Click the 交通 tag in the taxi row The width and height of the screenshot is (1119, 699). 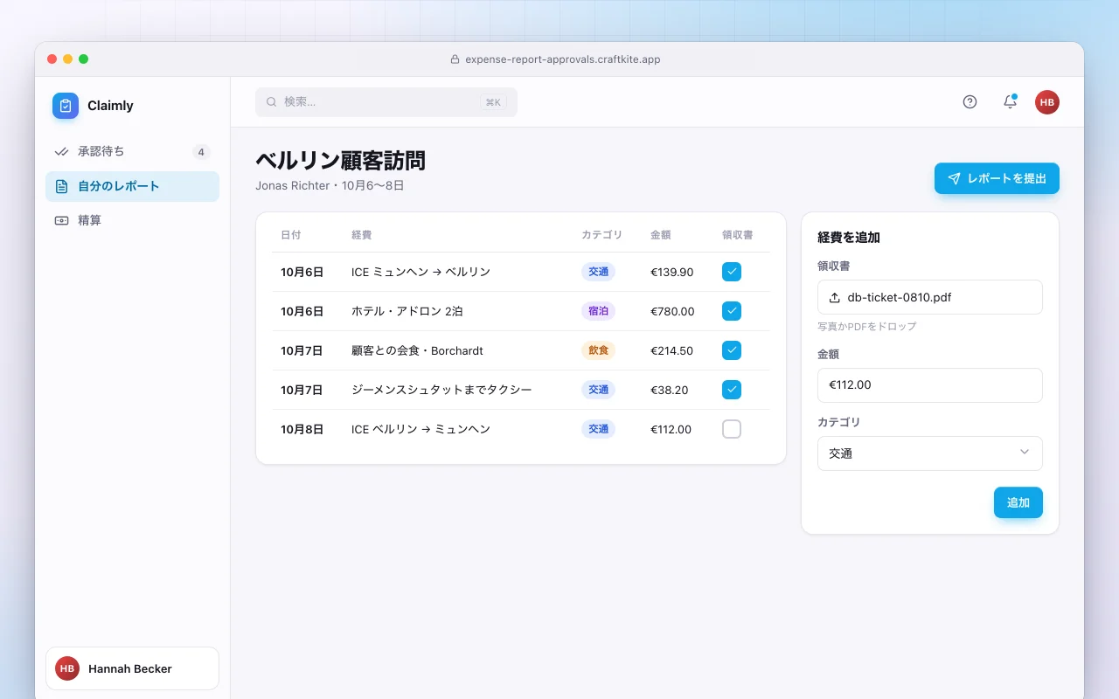[598, 390]
